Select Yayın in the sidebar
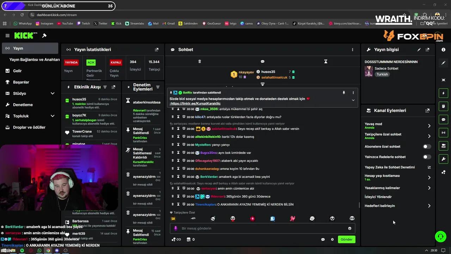Screen dimensions: 451x254 pos(30,48)
